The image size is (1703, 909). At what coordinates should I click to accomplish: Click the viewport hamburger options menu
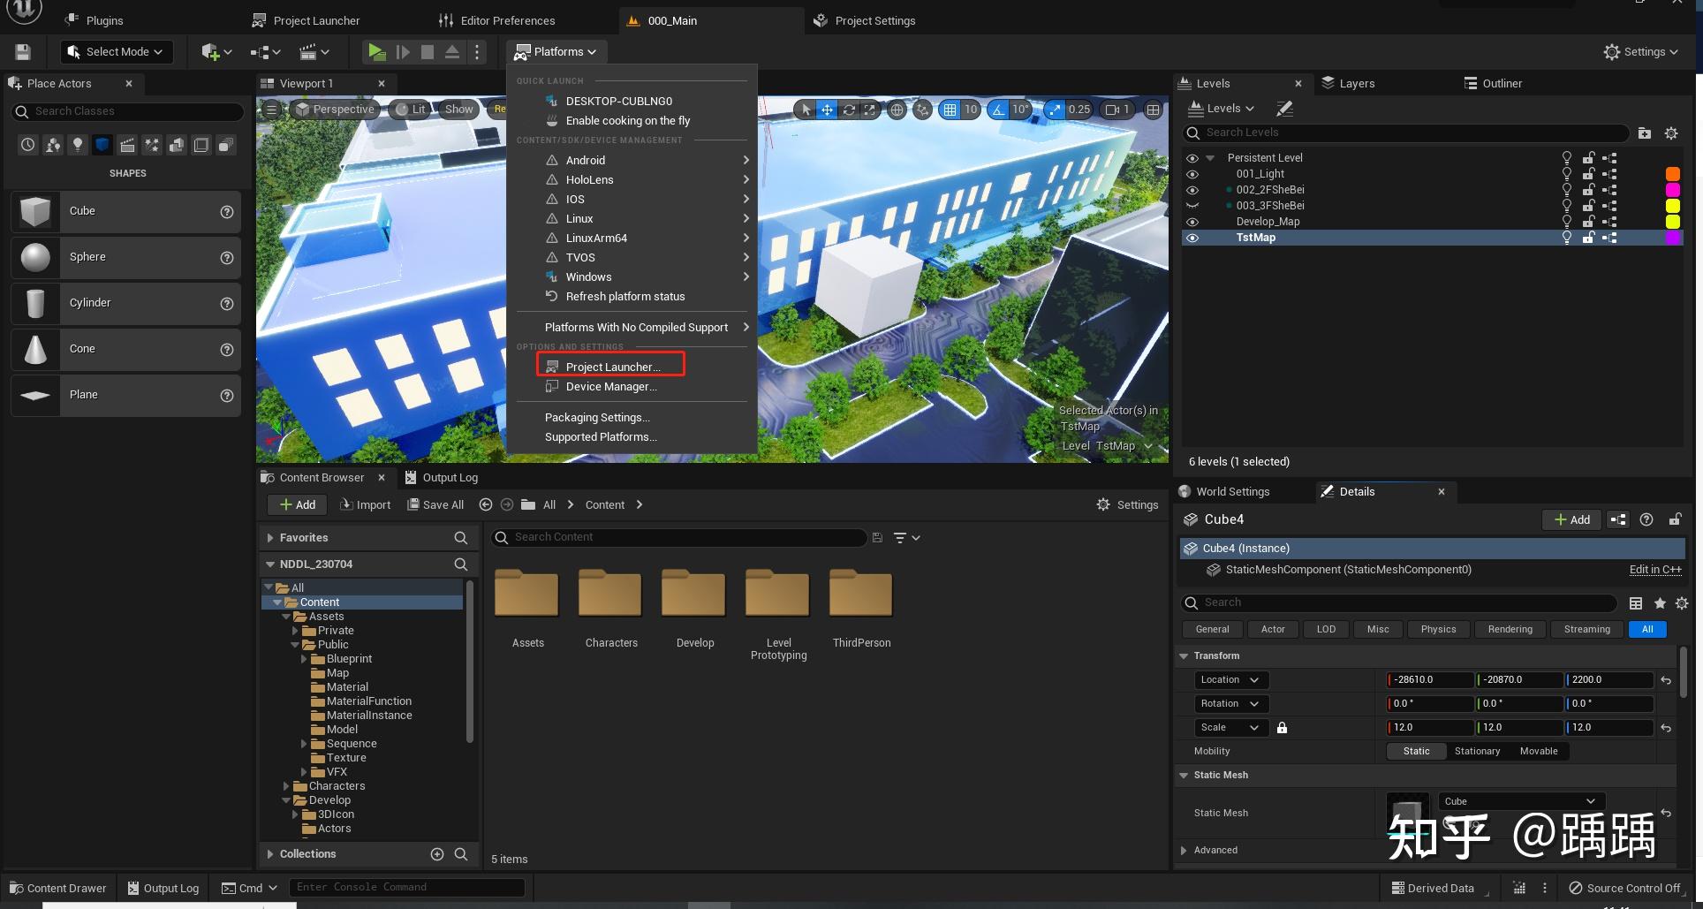(x=272, y=110)
